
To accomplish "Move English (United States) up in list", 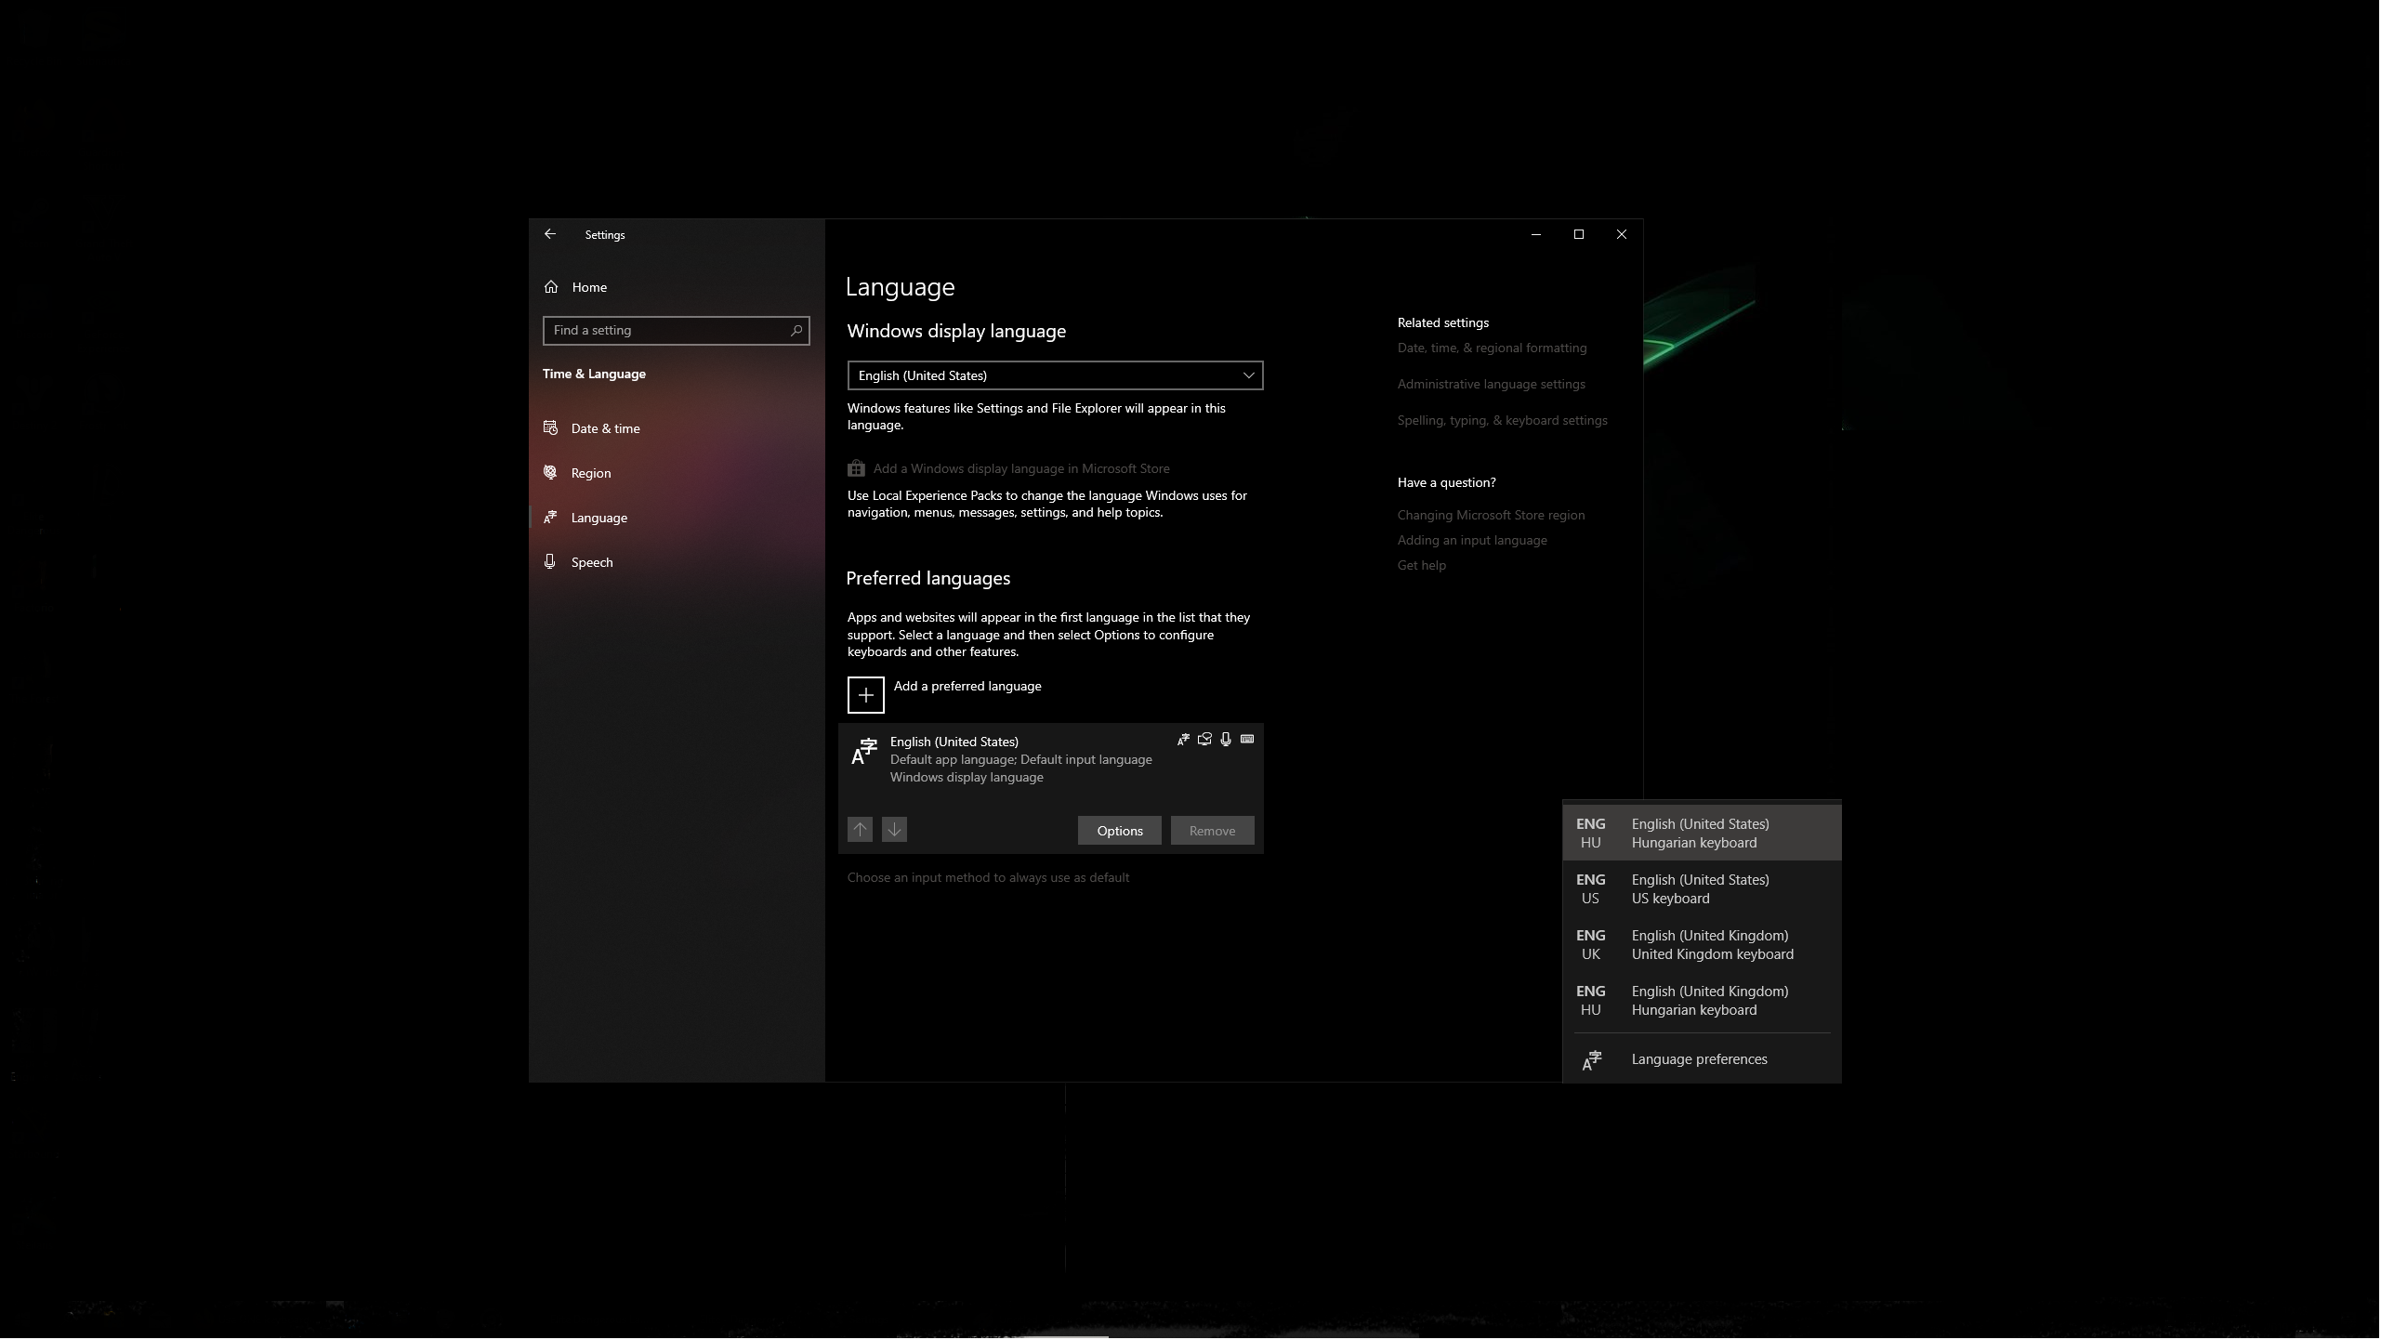I will 861,830.
